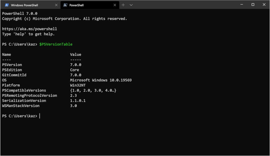This screenshot has height=156, width=270.
Task: Minimize the terminal window
Action: 242,4
